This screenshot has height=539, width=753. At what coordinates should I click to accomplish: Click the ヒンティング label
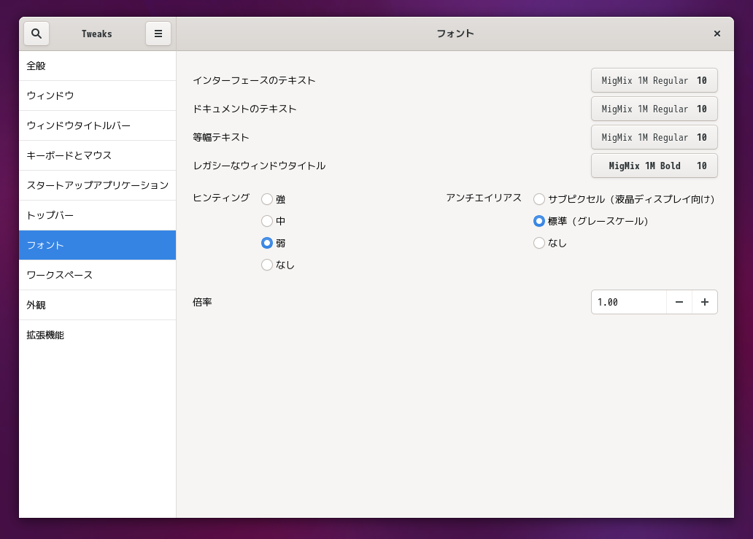[221, 198]
